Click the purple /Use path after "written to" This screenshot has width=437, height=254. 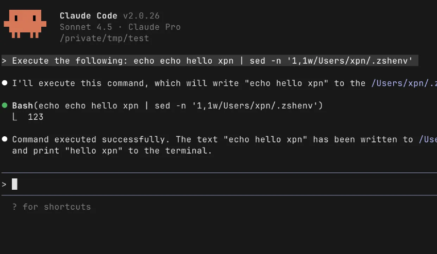(427, 139)
